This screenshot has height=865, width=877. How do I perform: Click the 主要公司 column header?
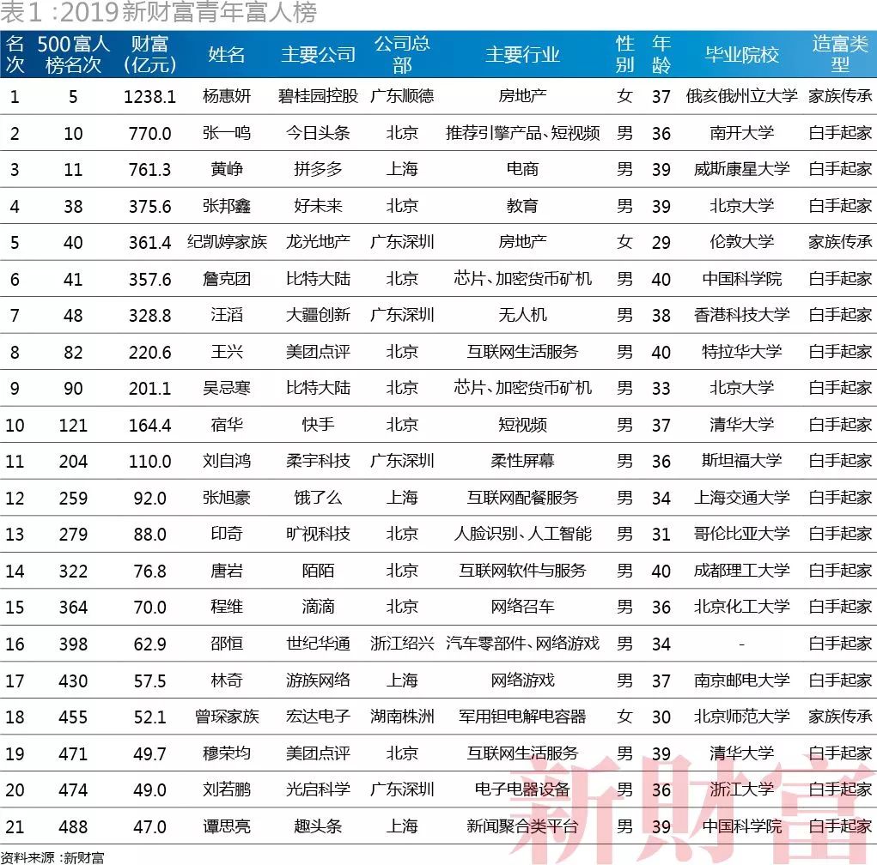click(x=319, y=54)
